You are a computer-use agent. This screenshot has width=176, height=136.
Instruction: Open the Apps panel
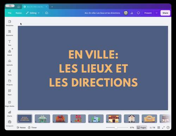pos(10,92)
